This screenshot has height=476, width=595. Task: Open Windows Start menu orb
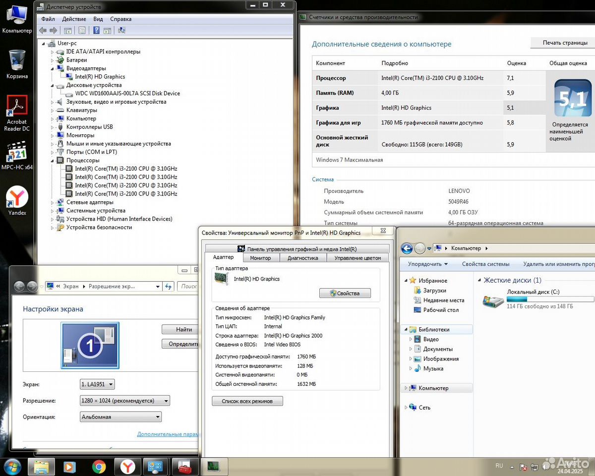[12, 467]
